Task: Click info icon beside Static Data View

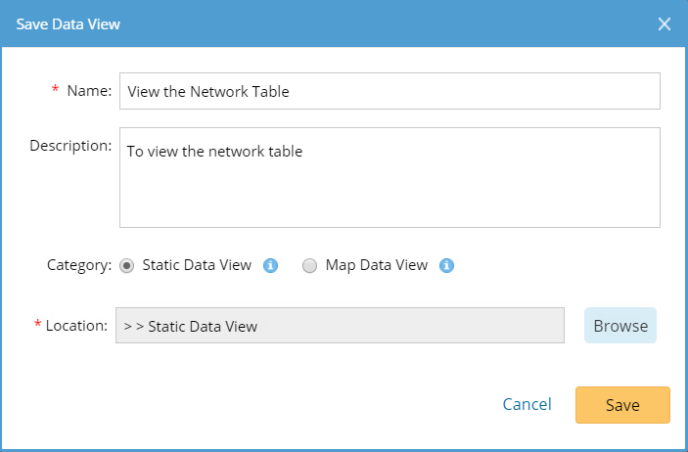Action: [270, 265]
